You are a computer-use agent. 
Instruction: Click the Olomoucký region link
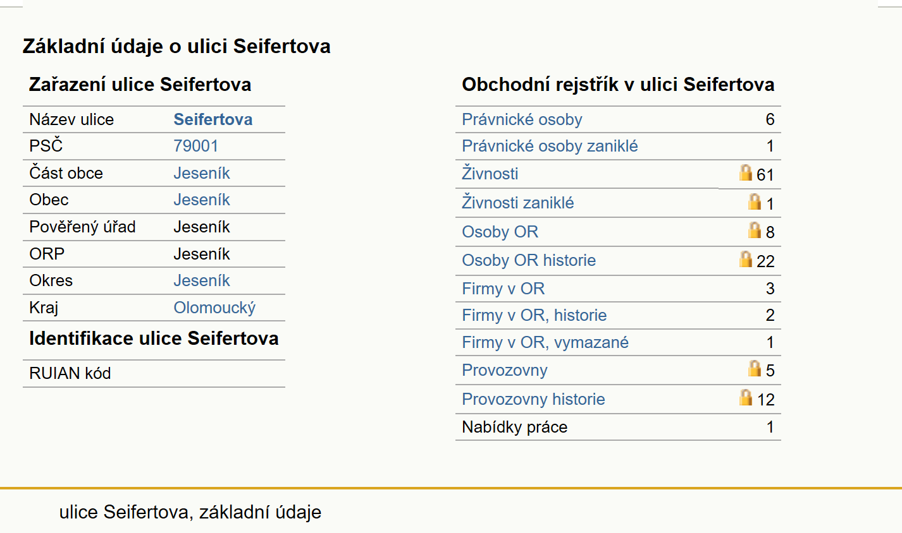coord(215,308)
